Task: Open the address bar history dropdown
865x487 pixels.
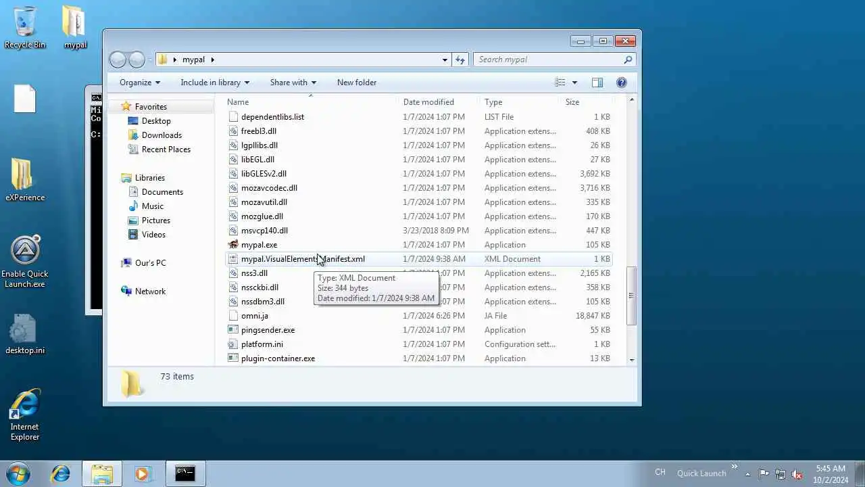Action: [445, 60]
